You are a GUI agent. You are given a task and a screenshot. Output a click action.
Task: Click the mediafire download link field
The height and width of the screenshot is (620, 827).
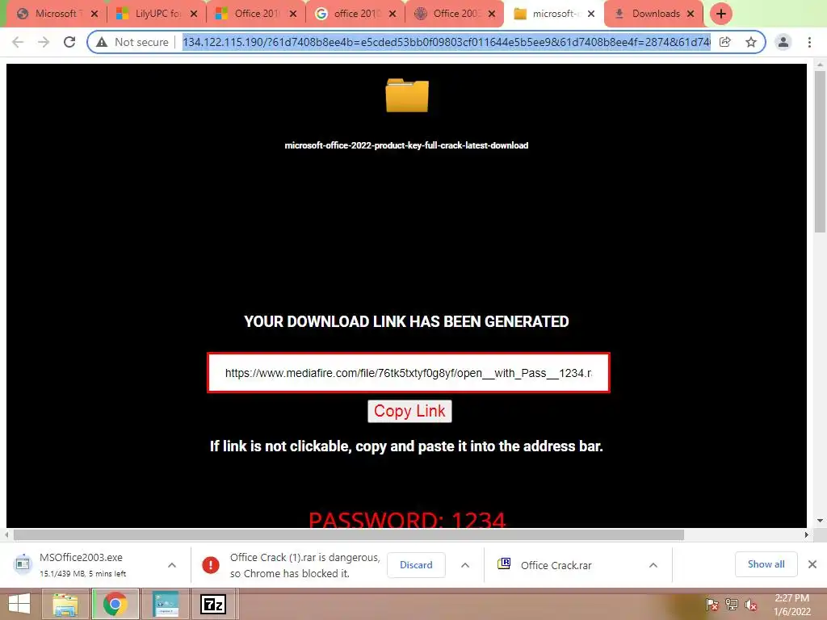[x=408, y=373]
